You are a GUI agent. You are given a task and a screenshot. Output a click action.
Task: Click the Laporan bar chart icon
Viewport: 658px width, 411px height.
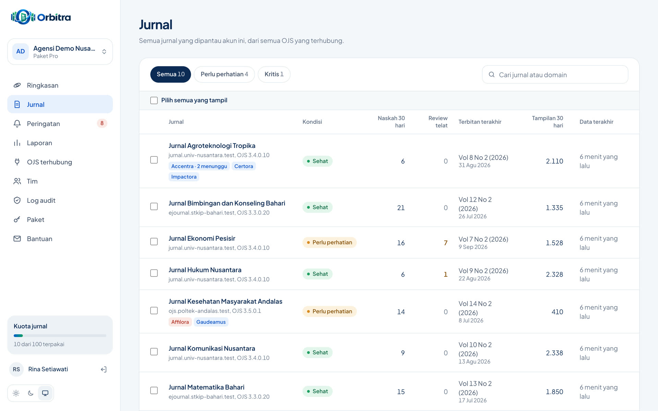(x=17, y=143)
